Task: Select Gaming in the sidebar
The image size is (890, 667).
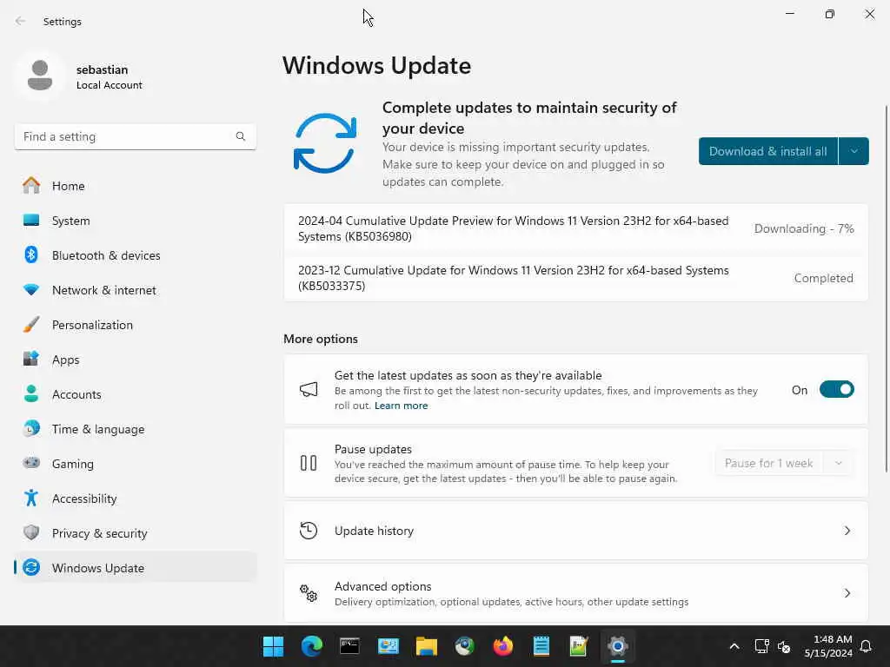Action: point(135,463)
